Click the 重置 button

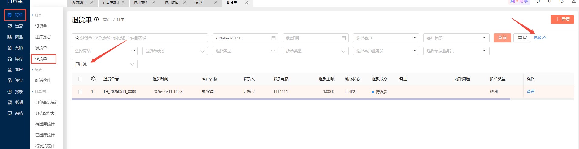[522, 38]
